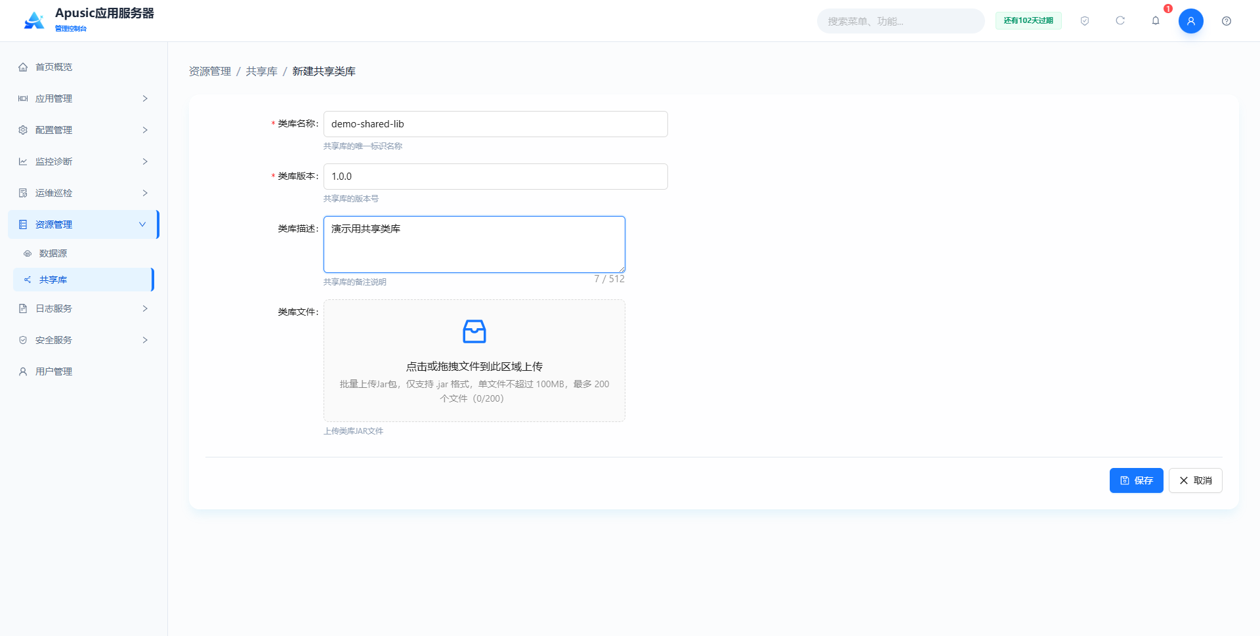
Task: Click the 用户管理 person icon
Action: [x=23, y=371]
